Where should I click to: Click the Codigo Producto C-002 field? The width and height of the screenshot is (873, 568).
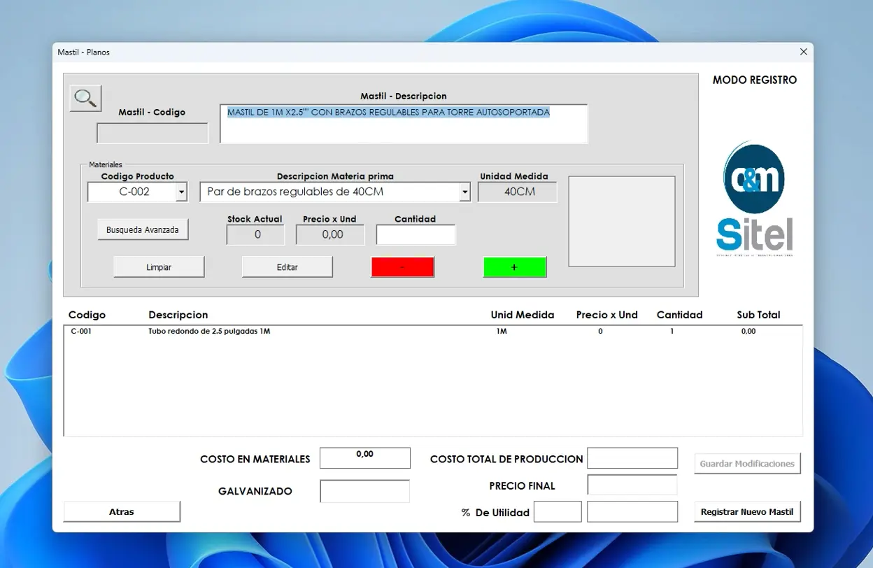point(132,192)
